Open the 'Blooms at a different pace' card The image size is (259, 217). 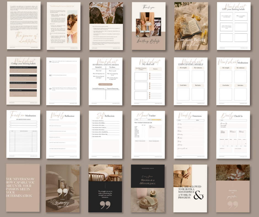(148, 189)
